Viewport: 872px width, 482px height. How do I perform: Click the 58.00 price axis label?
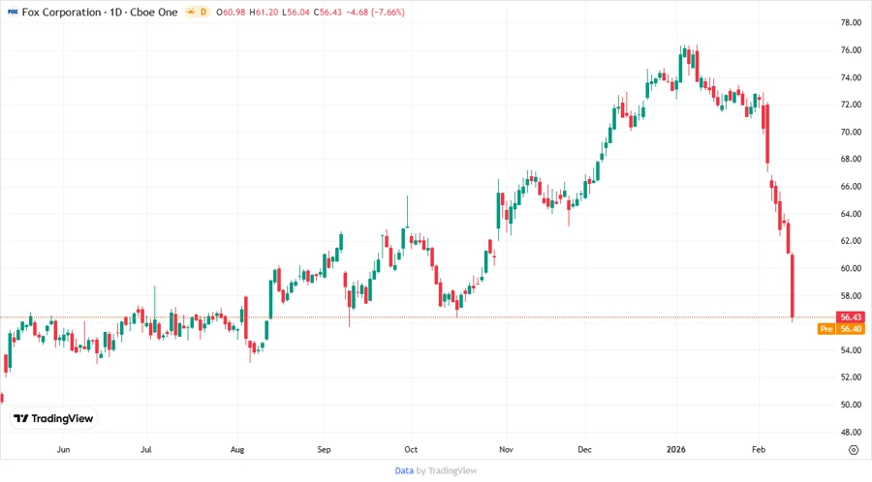click(851, 295)
